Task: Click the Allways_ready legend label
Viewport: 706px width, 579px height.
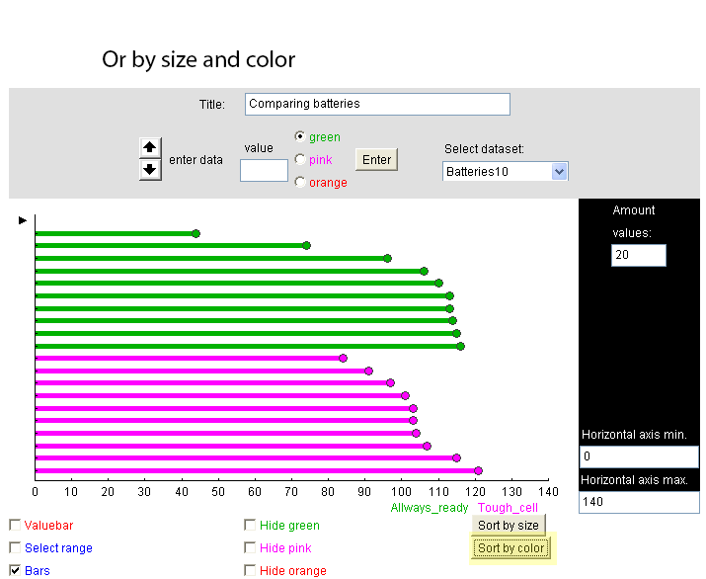Action: (x=430, y=508)
